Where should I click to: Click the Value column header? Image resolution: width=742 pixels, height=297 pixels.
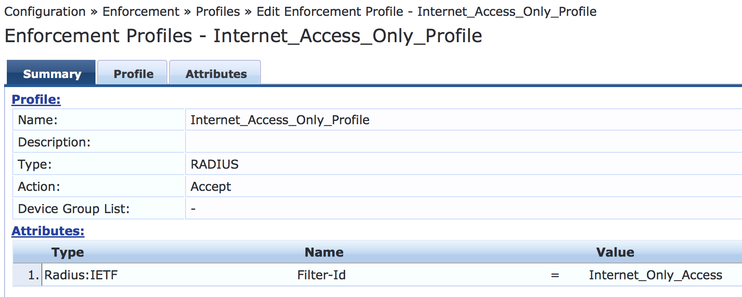point(615,252)
